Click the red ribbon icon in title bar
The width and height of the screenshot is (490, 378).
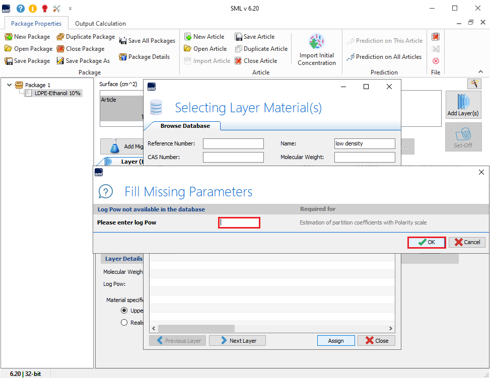45,9
